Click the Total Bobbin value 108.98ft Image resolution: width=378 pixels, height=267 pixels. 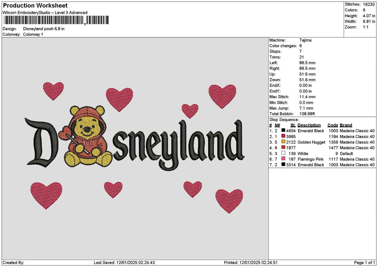(307, 114)
